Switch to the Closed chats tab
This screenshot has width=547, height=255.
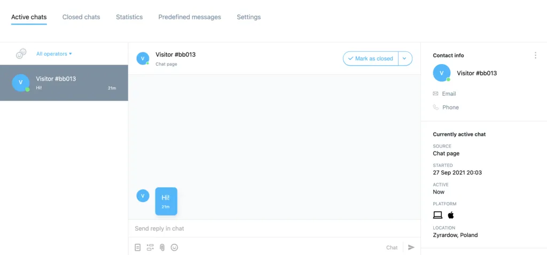tap(81, 17)
